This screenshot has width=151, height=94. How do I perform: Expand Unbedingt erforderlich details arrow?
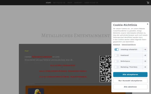(x=145, y=49)
